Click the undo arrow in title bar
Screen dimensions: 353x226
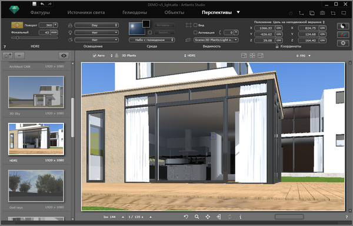[42, 4]
